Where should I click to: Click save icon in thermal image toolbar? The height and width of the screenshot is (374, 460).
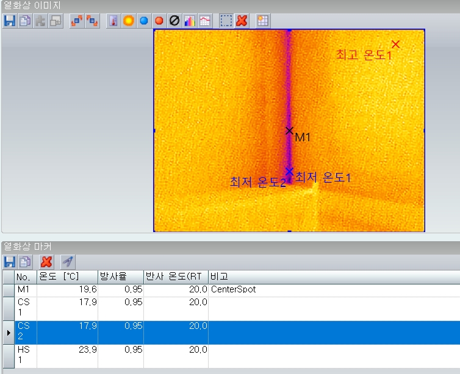pos(9,21)
